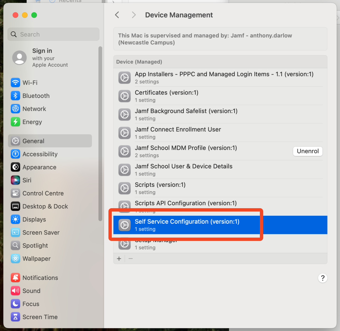Click the Jamf Connect Enrollment User icon
This screenshot has height=331, width=340.
[125, 133]
